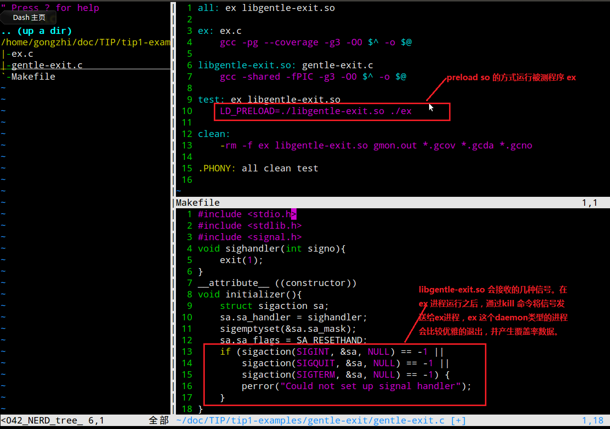Select gentle-exit.c in the file tree

[x=47, y=65]
